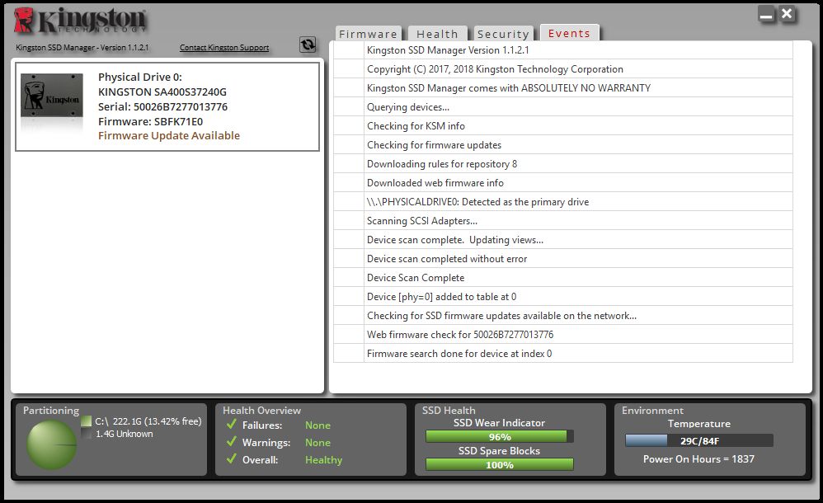Click the SSD Spare Blocks 100% bar
Screen dimensions: 823x503
(x=499, y=465)
